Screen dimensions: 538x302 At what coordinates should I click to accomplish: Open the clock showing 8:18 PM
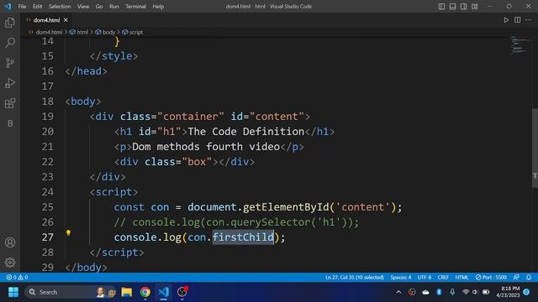click(508, 292)
